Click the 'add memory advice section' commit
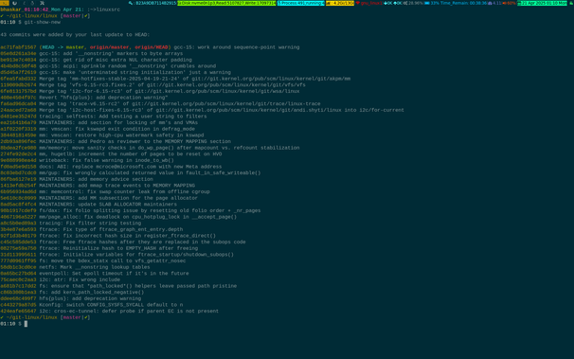This screenshot has height=359, width=574. (x=77, y=179)
